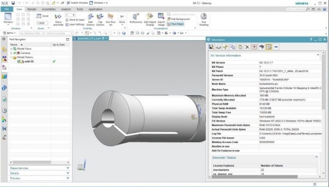The image size is (329, 187).
Task: Select the View ribbon tab
Action: (x=19, y=9)
